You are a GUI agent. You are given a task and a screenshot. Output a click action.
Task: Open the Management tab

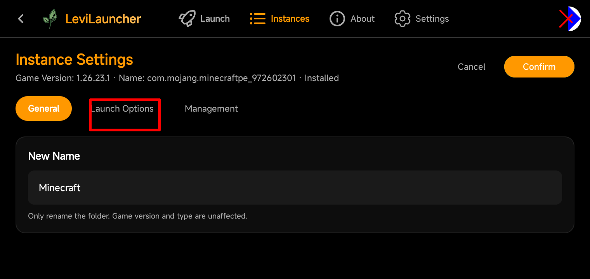[x=211, y=109]
